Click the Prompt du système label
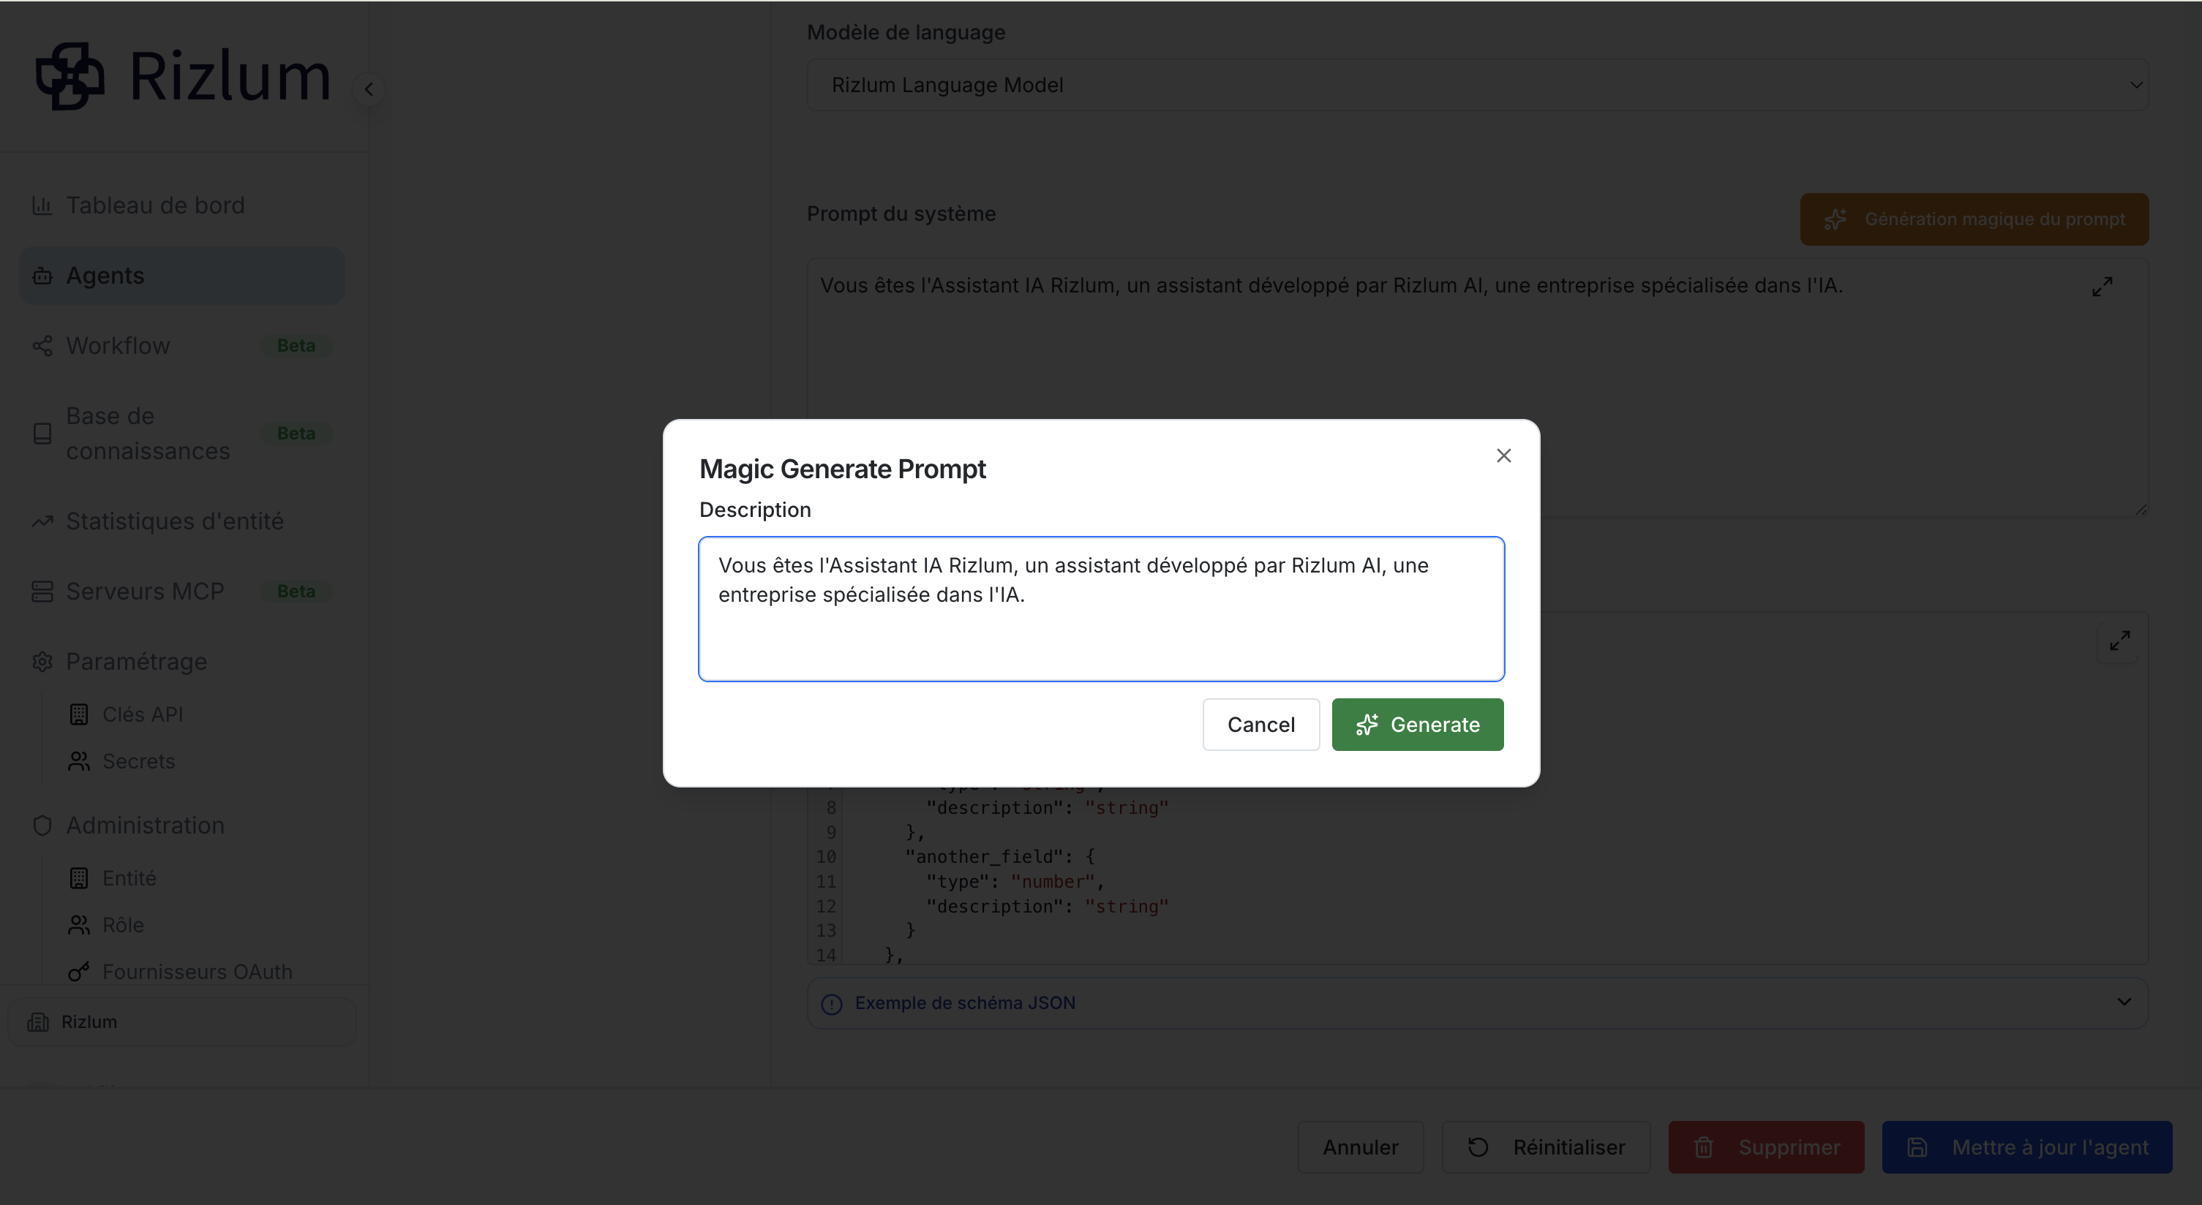The height and width of the screenshot is (1205, 2202). 901,214
